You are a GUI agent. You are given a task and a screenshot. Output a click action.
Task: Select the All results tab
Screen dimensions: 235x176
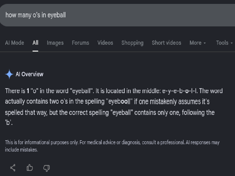pyautogui.click(x=35, y=43)
